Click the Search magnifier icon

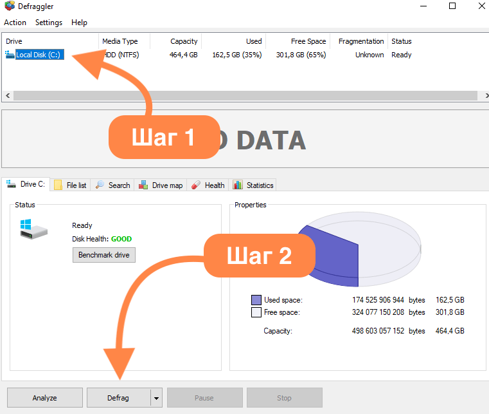tap(100, 185)
